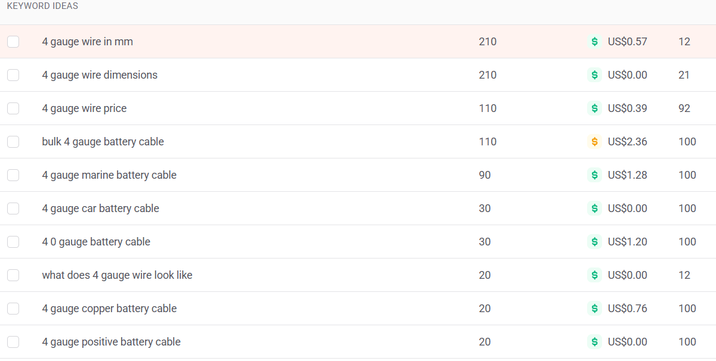Viewport: 716px width, 361px height.
Task: Click search volume 210 for '4 gauge wire in mm'
Action: click(x=487, y=42)
